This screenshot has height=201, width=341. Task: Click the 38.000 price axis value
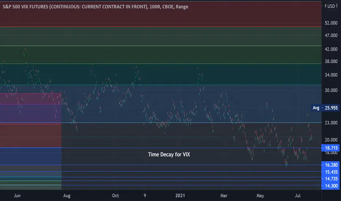[x=331, y=61]
